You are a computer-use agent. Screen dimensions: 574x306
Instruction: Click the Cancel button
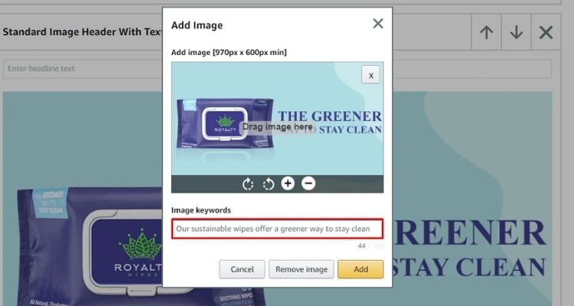pyautogui.click(x=242, y=269)
